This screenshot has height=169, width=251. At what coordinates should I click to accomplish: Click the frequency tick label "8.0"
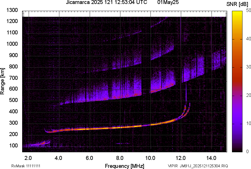tap(120, 158)
